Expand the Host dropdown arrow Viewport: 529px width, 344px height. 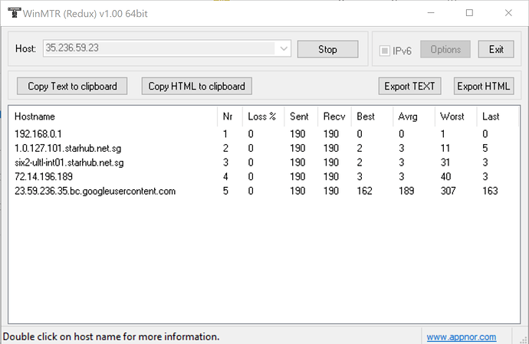click(x=284, y=49)
